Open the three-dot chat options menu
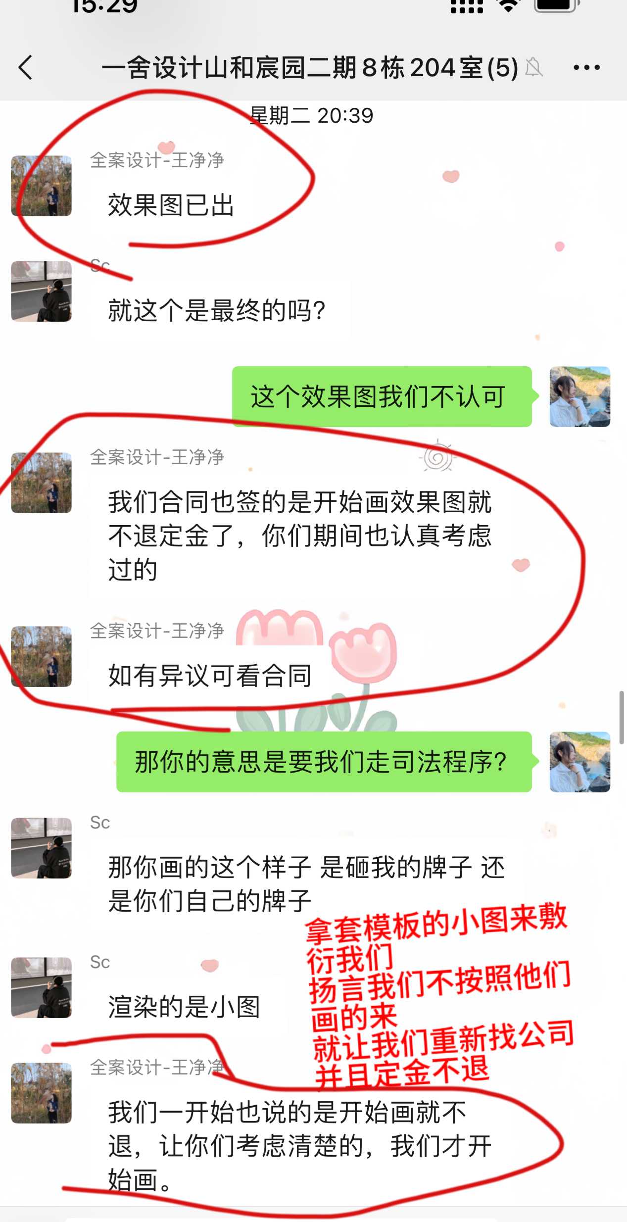Screen dimensions: 627x1222 (x=586, y=67)
